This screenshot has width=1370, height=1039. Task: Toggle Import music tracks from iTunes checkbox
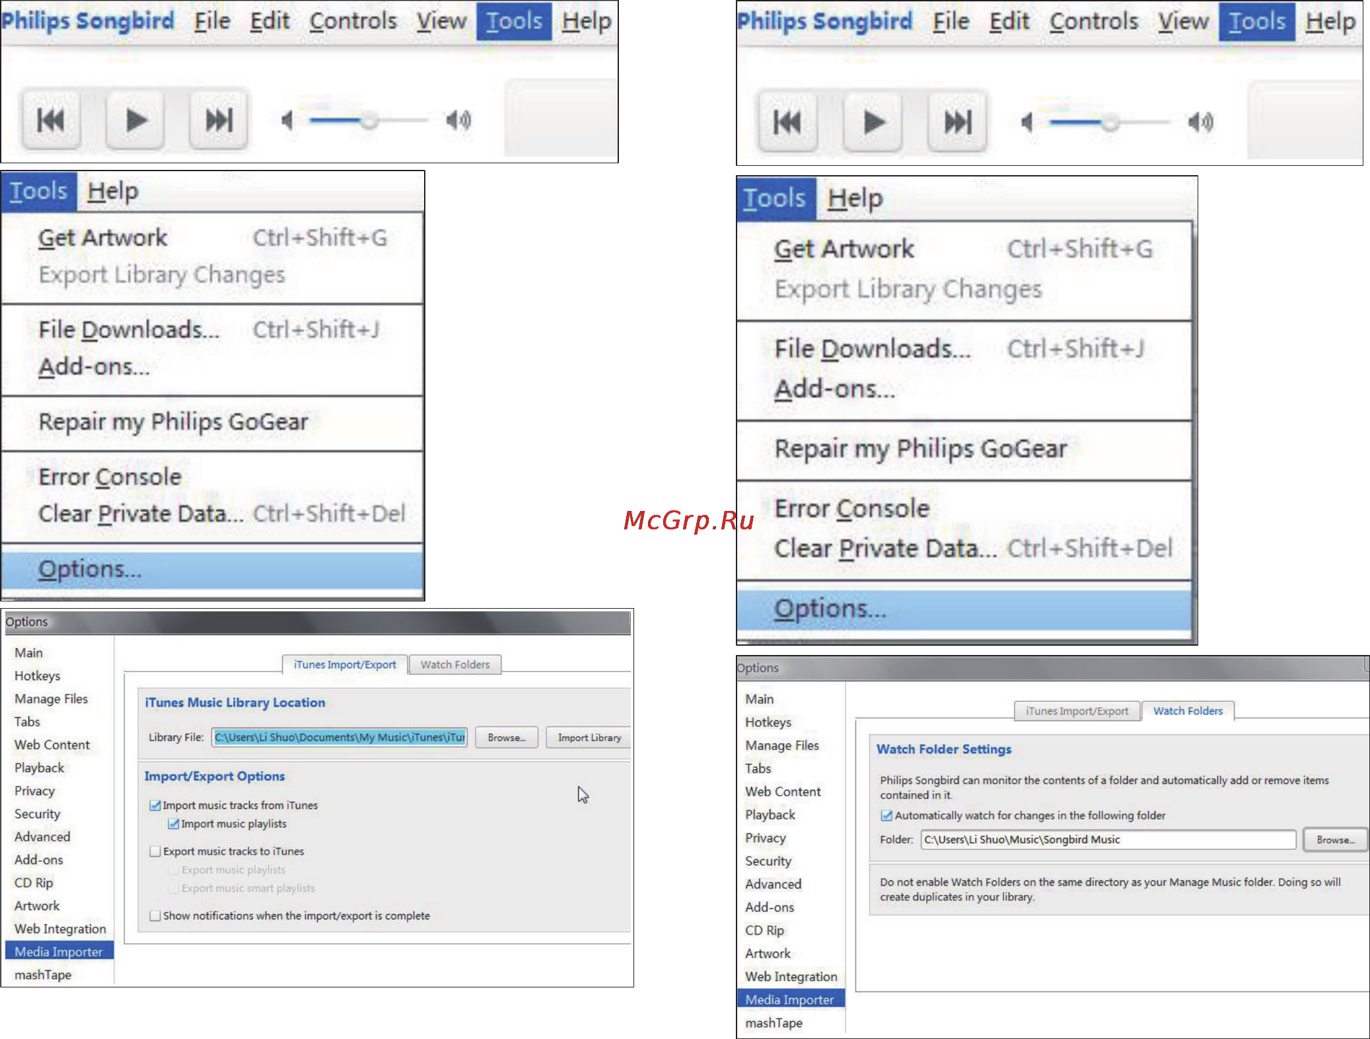point(155,806)
